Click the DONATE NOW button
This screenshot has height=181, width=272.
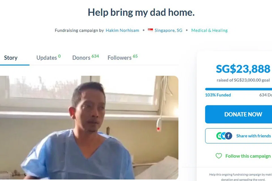[x=239, y=114]
